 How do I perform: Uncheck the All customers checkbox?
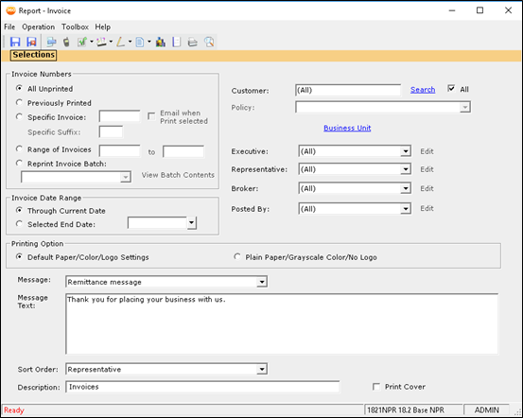click(x=451, y=89)
